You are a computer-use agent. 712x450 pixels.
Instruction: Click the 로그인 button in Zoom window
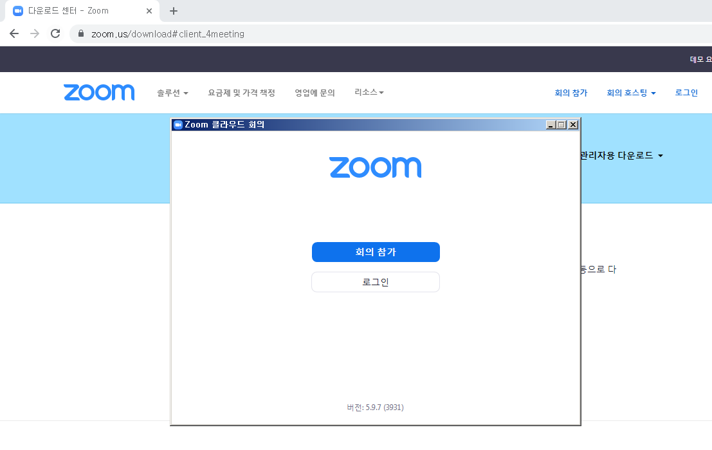coord(376,282)
